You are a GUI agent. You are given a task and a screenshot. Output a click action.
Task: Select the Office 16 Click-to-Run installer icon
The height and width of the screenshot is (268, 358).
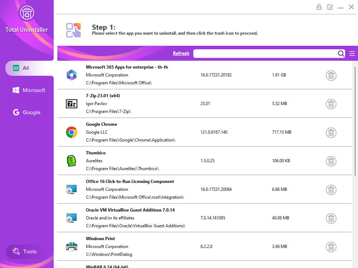click(x=71, y=189)
